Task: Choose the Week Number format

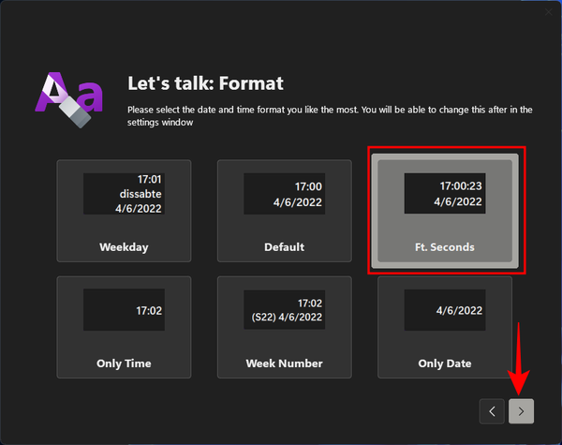Action: click(285, 327)
